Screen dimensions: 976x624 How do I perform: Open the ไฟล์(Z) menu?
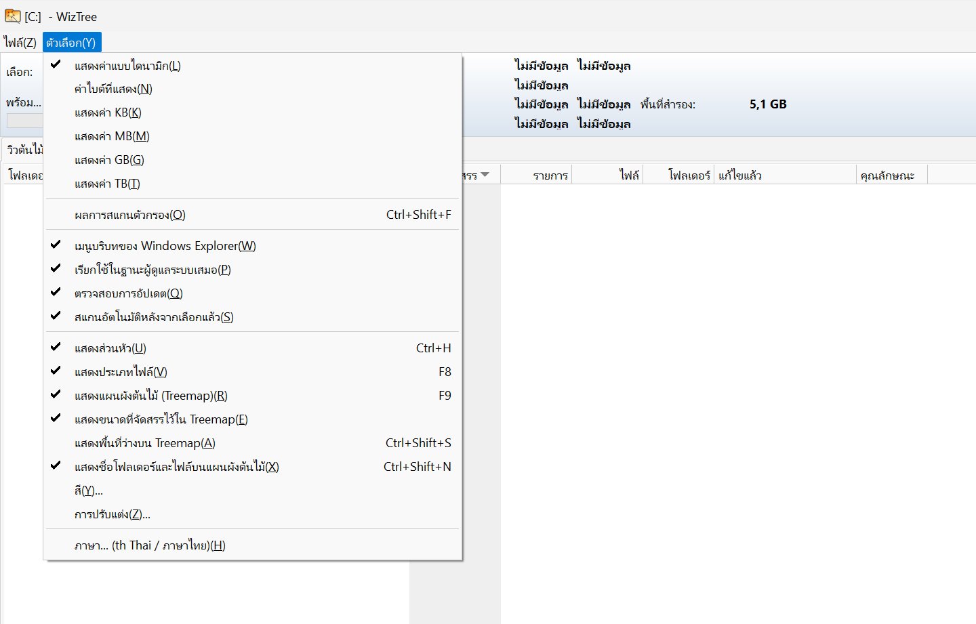coord(20,43)
